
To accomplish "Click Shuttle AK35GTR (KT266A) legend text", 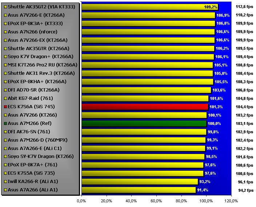I will pyautogui.click(x=39, y=48).
